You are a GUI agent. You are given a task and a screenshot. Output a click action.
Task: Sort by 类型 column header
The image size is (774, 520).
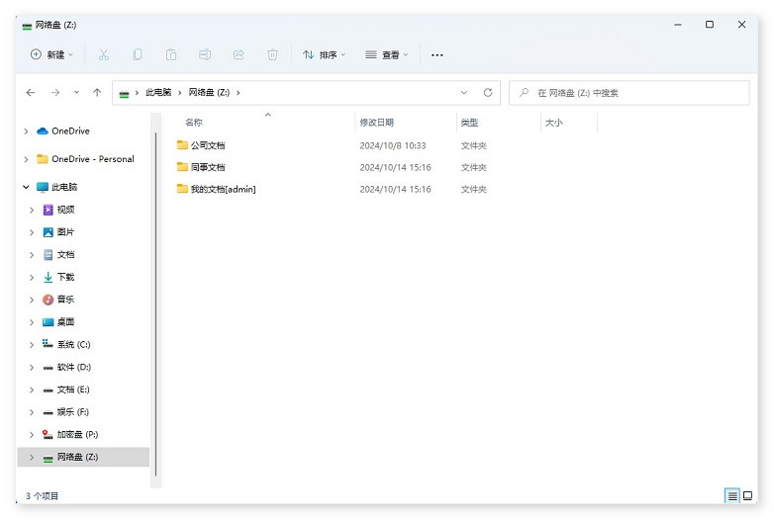coord(469,123)
